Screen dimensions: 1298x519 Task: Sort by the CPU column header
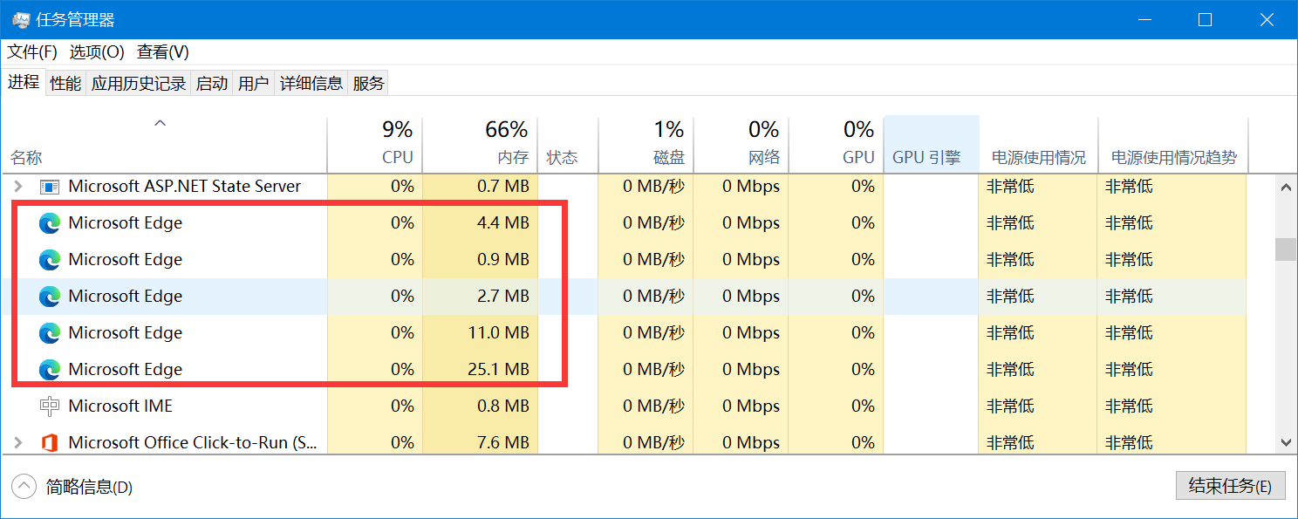[x=374, y=145]
